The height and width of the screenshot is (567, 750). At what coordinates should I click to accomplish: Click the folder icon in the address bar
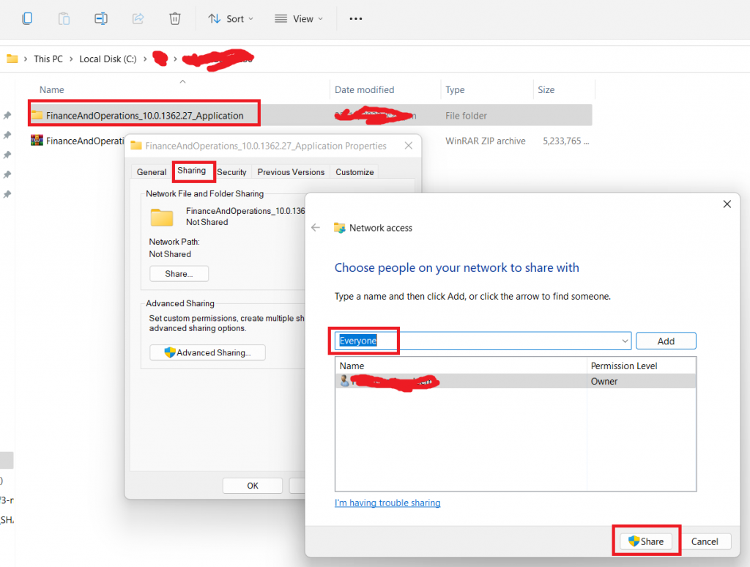13,59
